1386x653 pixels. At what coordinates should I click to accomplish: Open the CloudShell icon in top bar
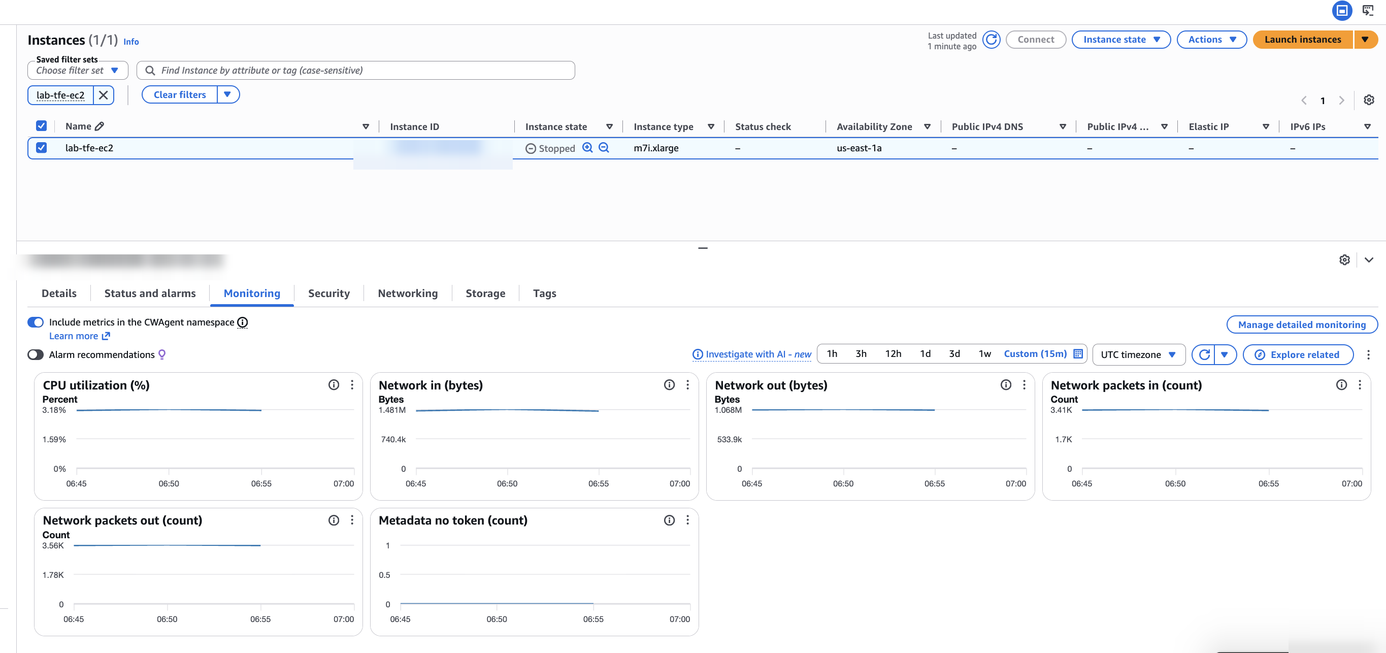1368,10
